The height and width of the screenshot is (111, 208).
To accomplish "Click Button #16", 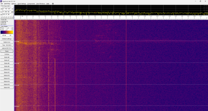I will coord(7,87).
